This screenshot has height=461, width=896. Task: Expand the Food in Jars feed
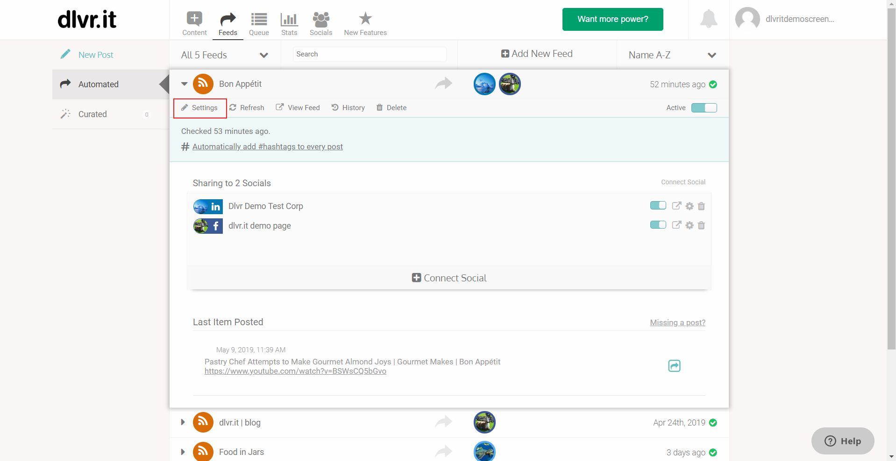(x=183, y=452)
